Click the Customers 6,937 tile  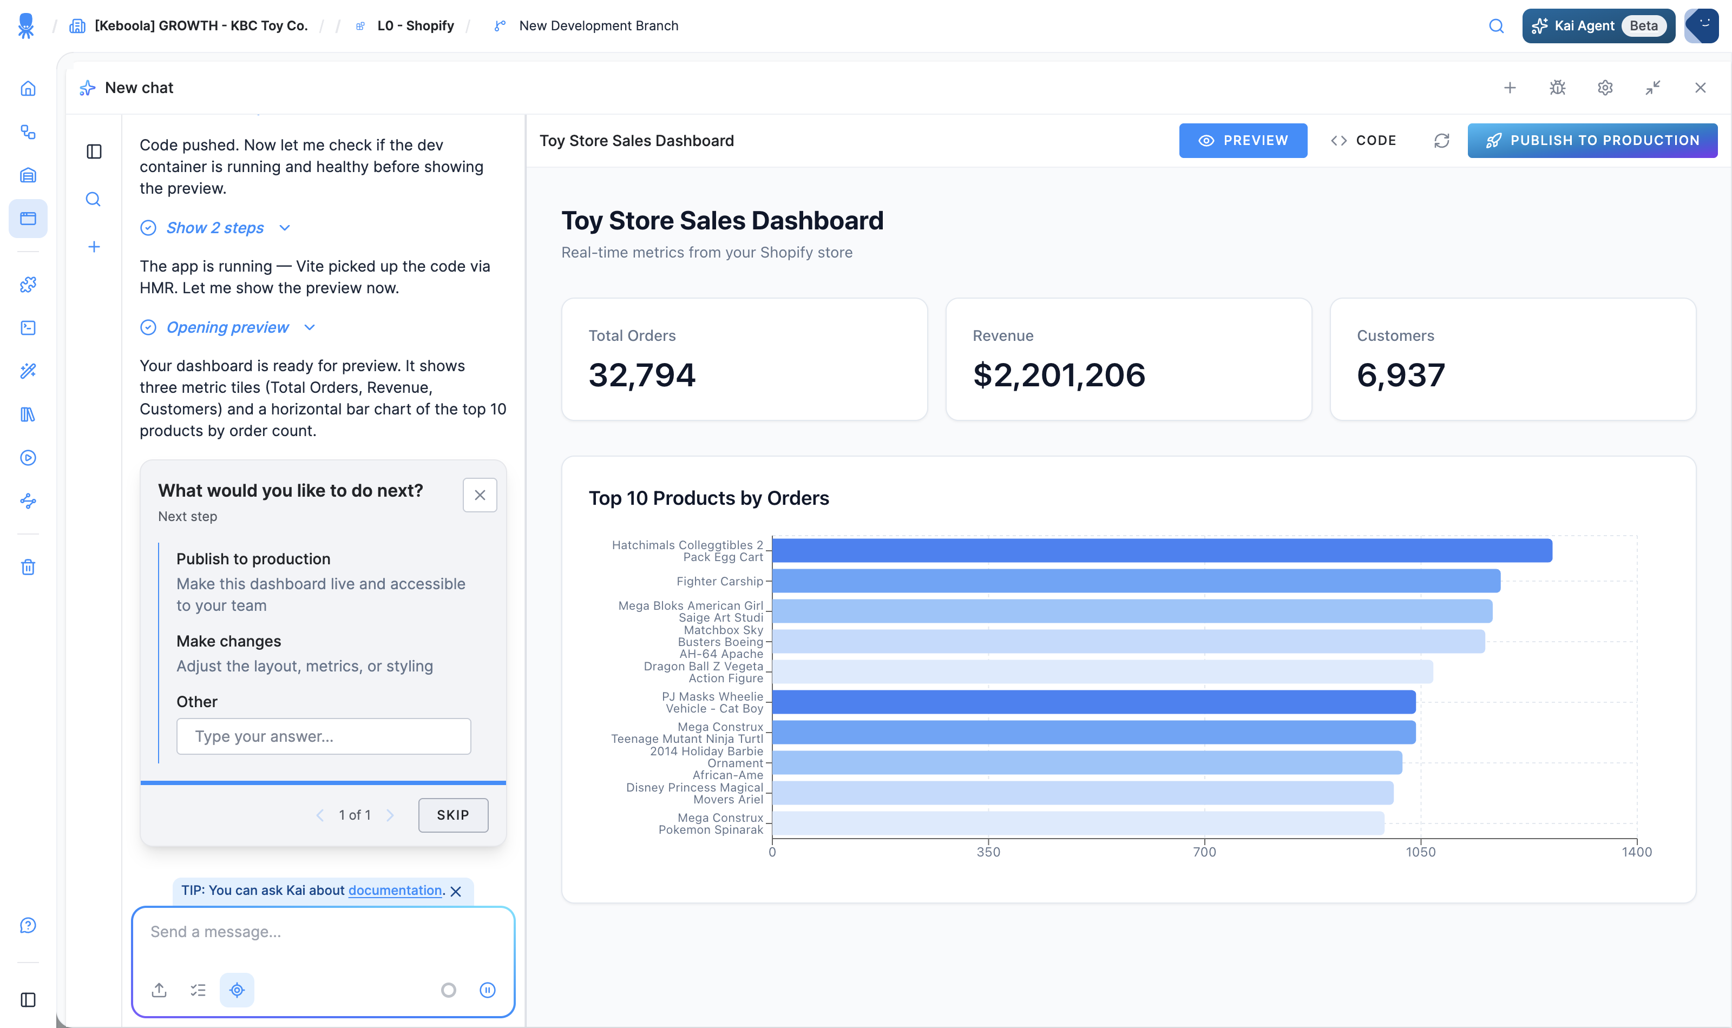point(1513,359)
